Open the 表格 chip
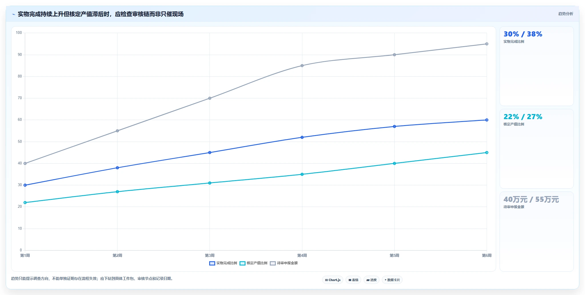This screenshot has height=295, width=585. [x=353, y=280]
